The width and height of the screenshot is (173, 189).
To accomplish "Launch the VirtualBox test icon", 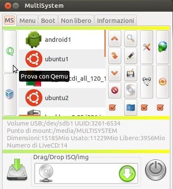I will [x=10, y=94].
